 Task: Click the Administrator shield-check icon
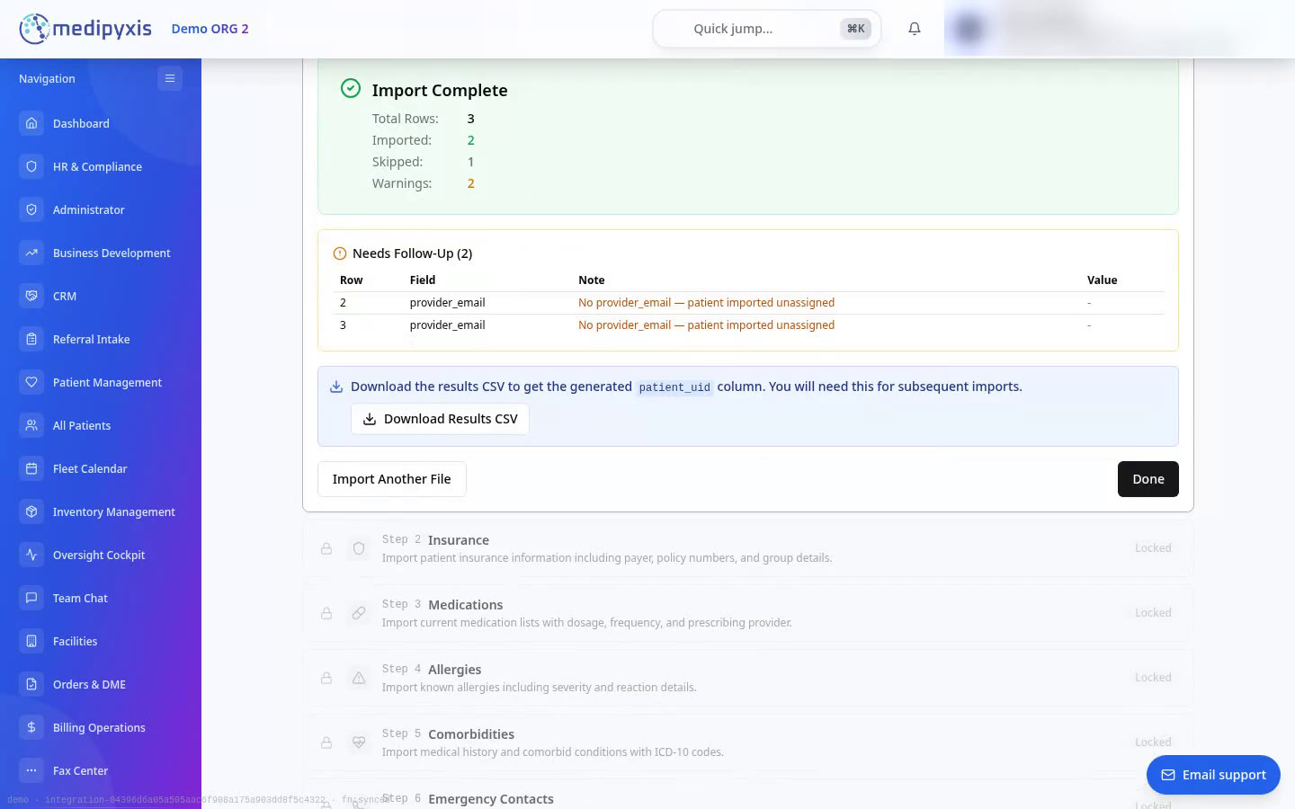tap(31, 209)
